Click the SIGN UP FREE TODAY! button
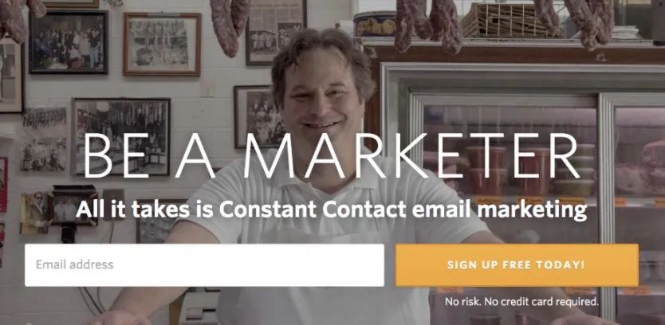The height and width of the screenshot is (325, 665). (x=517, y=264)
